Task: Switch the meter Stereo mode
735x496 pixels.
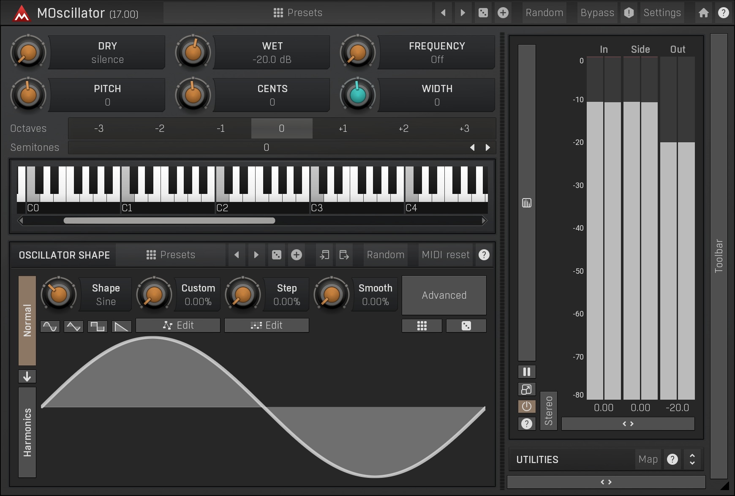Action: tap(548, 411)
